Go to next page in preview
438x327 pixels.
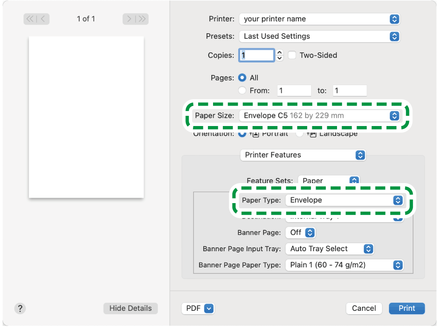129,19
